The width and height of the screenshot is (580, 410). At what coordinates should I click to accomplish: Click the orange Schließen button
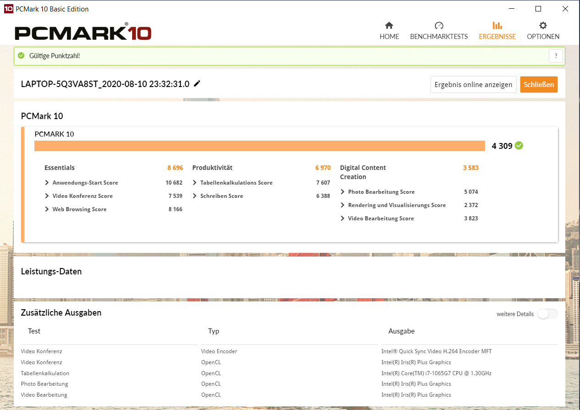tap(539, 85)
